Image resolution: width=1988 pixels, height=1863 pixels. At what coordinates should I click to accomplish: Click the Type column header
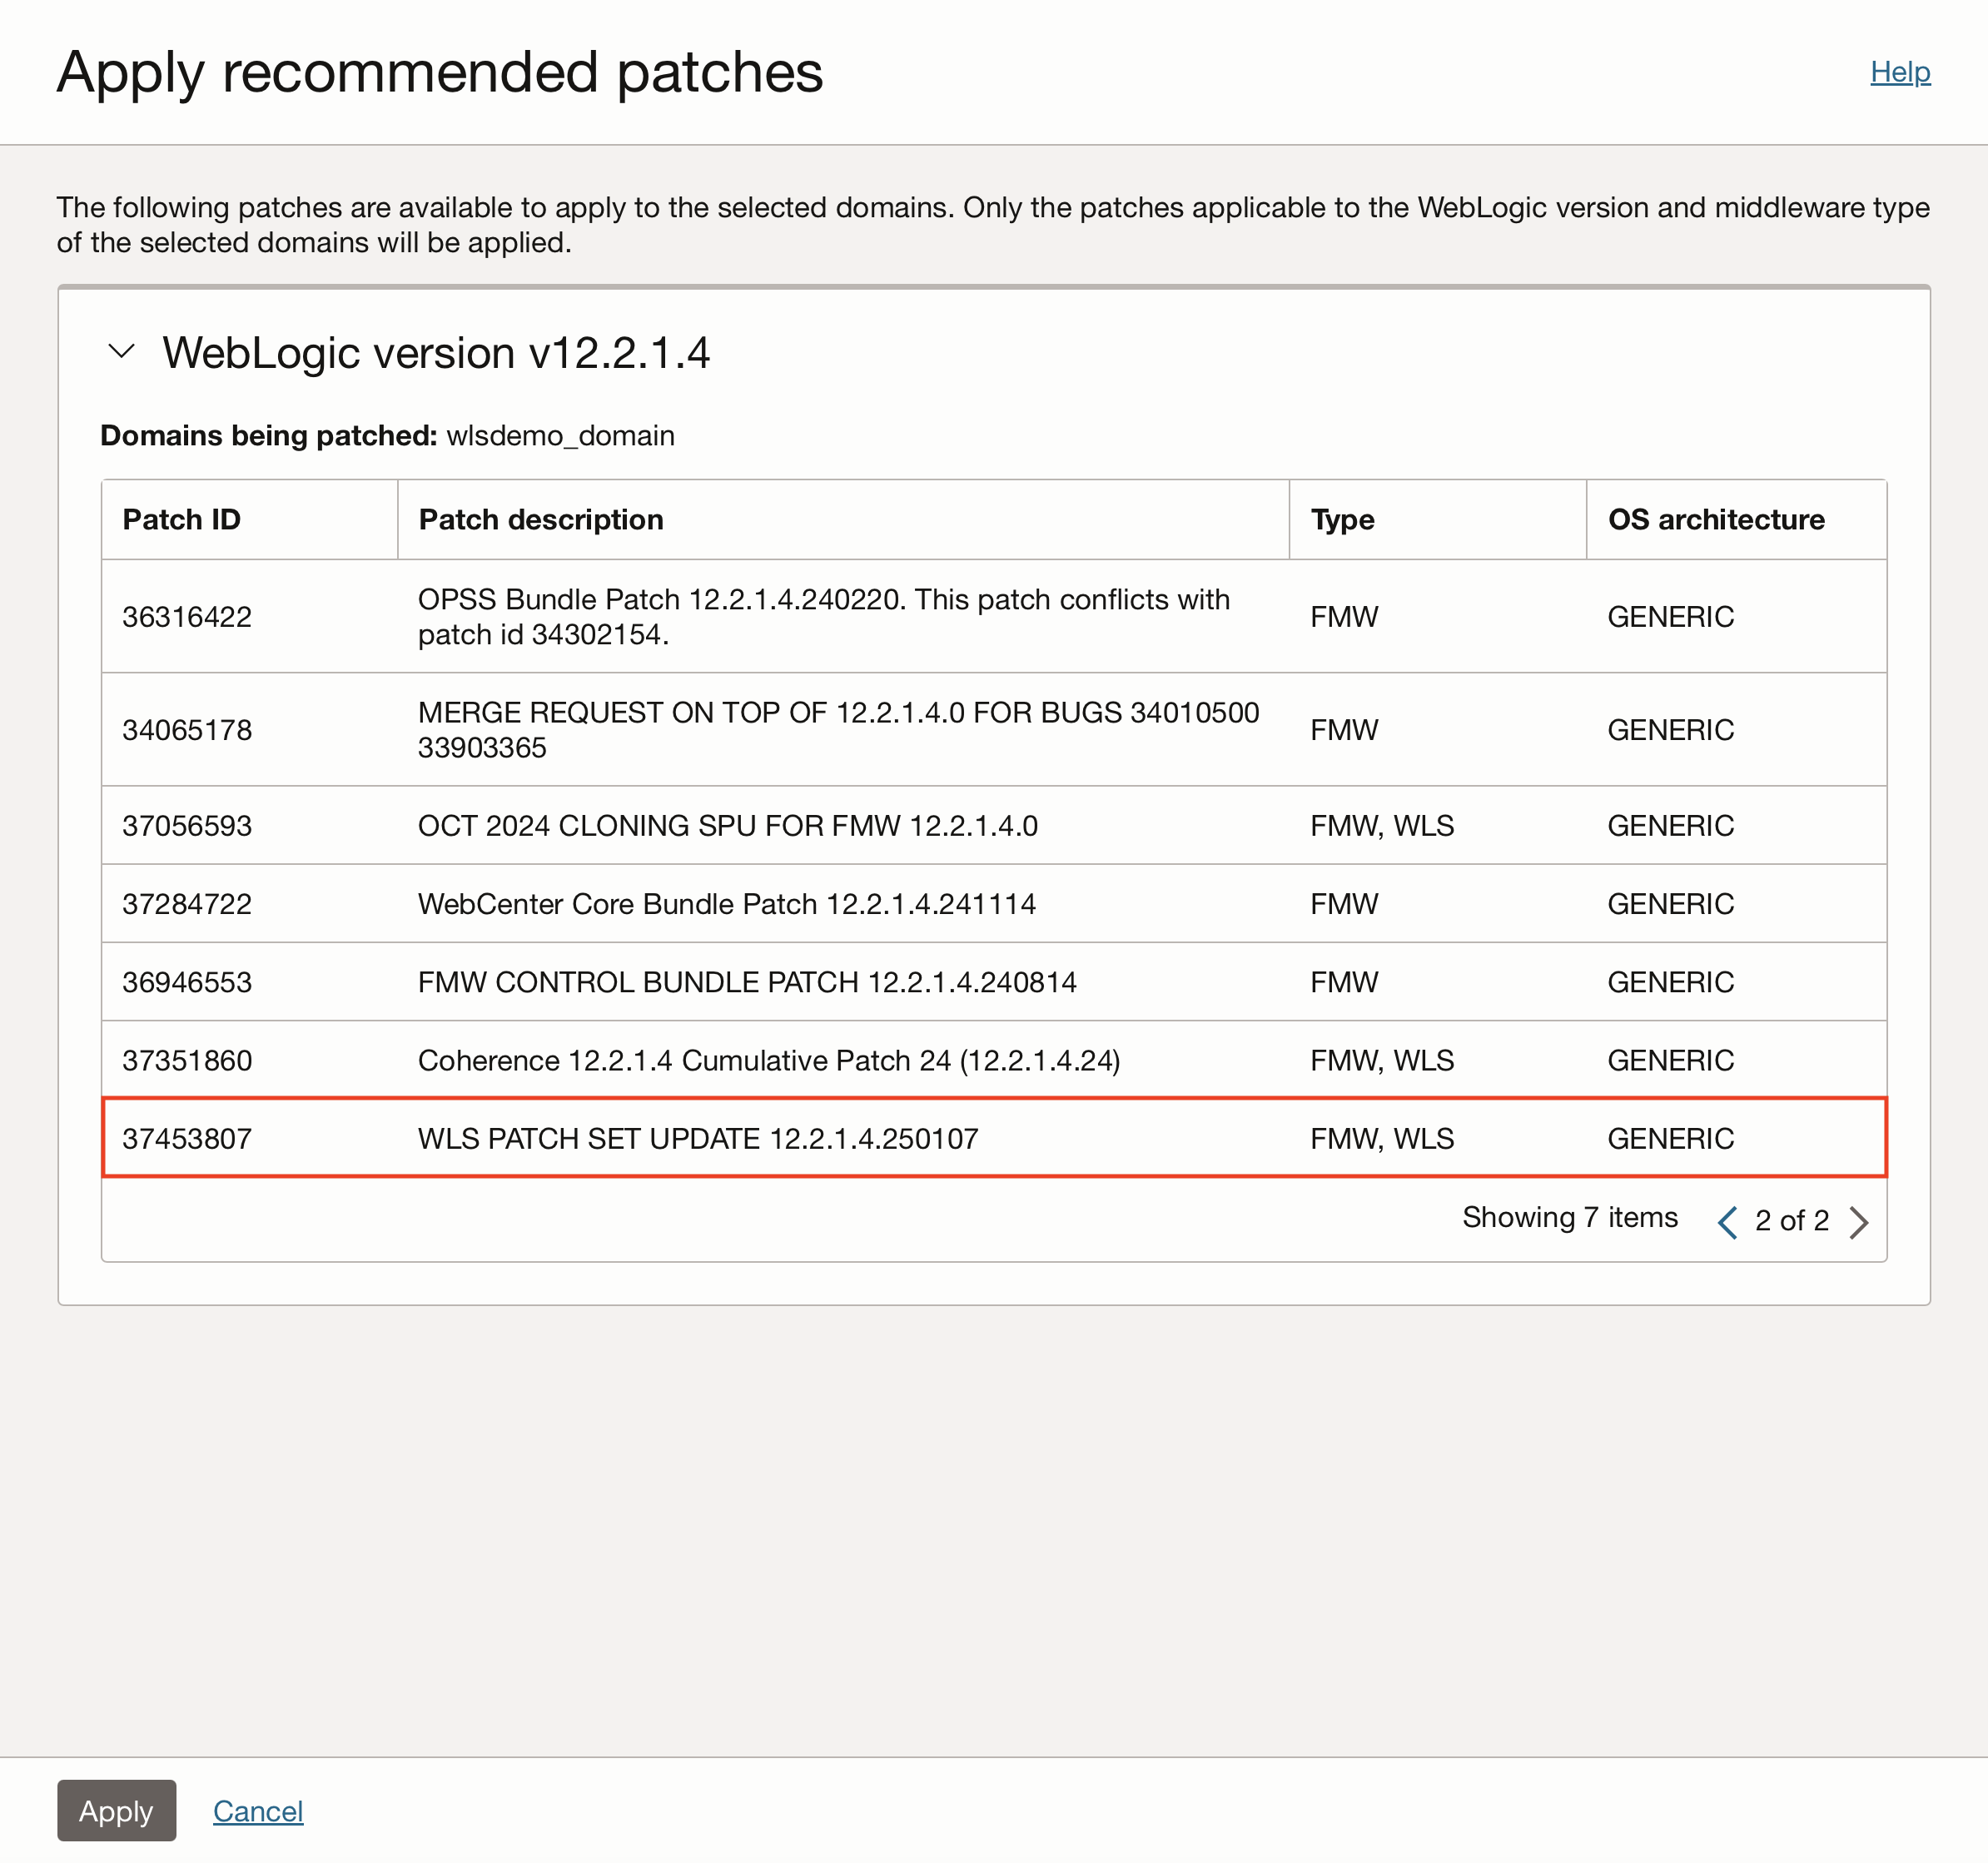1342,519
